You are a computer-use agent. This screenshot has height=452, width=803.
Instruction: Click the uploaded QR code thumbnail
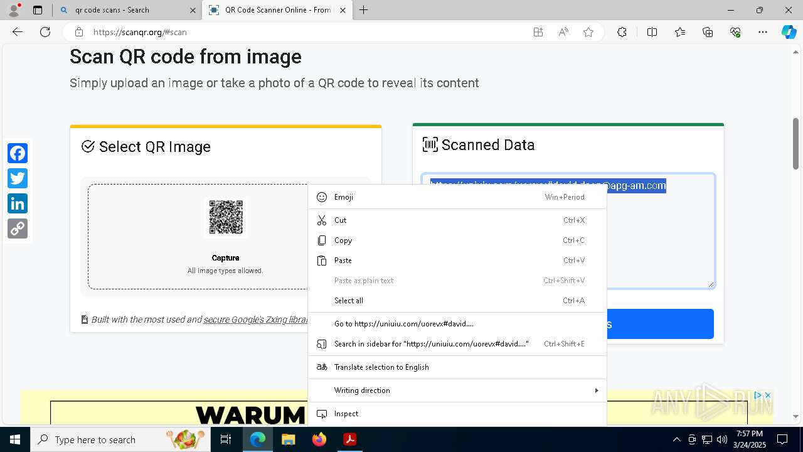pyautogui.click(x=226, y=217)
